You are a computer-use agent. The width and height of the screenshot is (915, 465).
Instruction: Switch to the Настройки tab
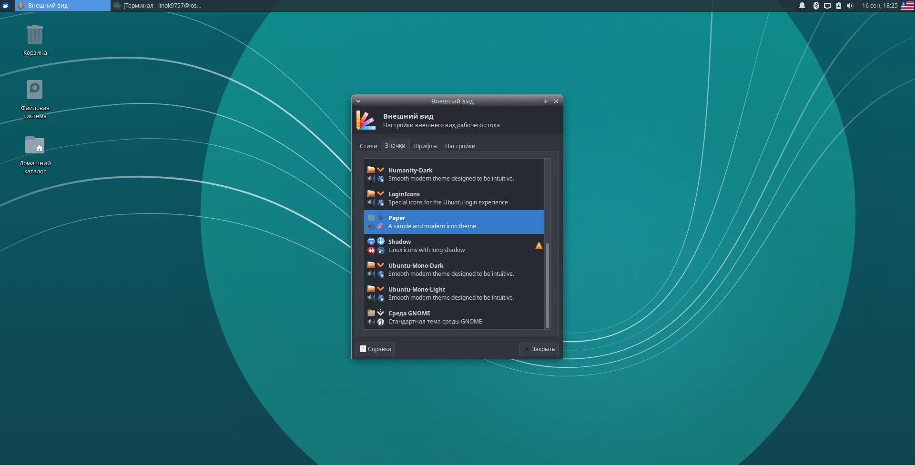tap(460, 146)
